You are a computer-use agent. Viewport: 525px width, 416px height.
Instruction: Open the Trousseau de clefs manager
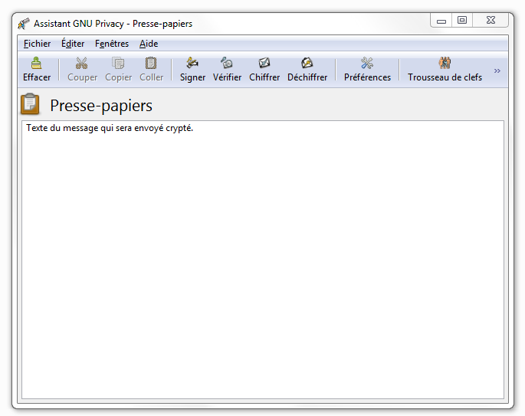click(445, 70)
